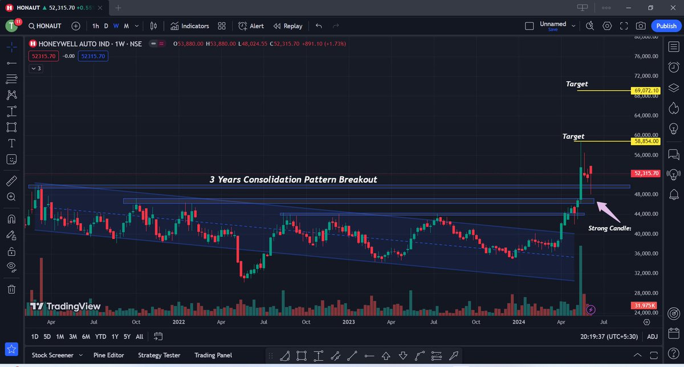Select the 1D date range
This screenshot has width=684, height=367.
tap(35, 336)
